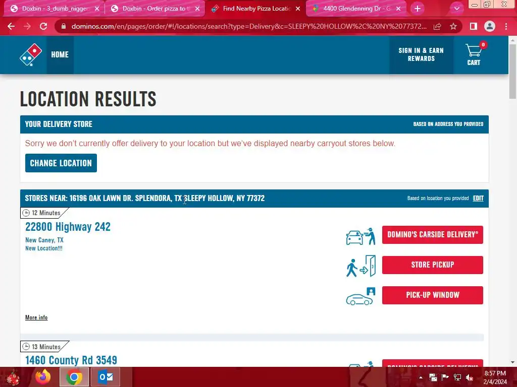
Task: Close the 4400 Glendenning Dr tab
Action: pos(398,9)
